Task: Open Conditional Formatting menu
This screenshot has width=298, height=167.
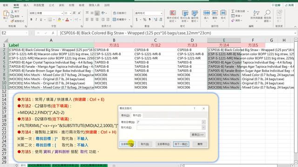Action: (173, 16)
